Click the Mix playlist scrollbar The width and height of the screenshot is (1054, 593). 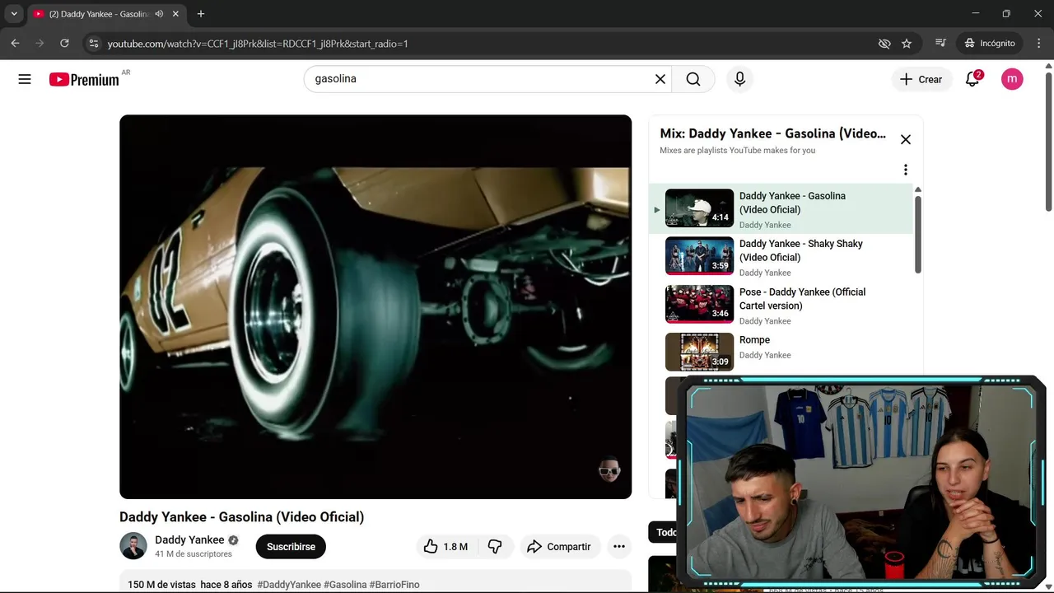click(x=917, y=235)
